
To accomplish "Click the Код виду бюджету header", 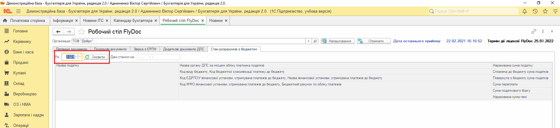I will click(335, 72).
